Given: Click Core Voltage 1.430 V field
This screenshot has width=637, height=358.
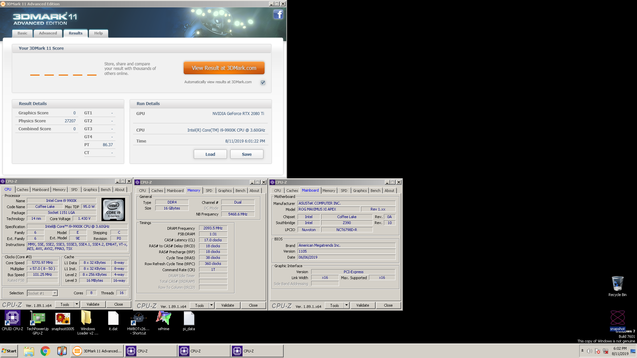Looking at the screenshot, I should (84, 218).
